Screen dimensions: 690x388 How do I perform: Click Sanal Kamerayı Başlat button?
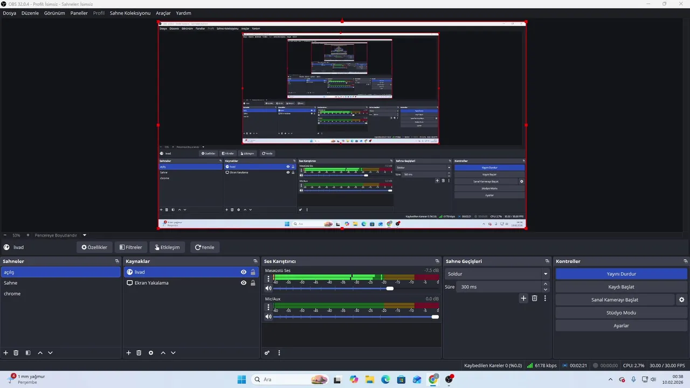(x=615, y=300)
